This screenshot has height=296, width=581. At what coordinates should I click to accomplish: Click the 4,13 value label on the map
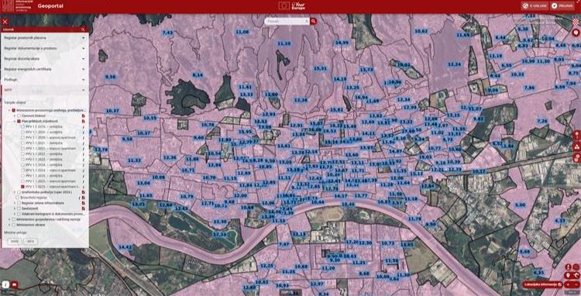coord(560,220)
